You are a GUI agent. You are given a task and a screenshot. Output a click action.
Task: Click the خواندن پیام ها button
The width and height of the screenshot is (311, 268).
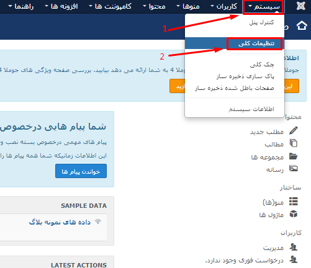tap(81, 171)
